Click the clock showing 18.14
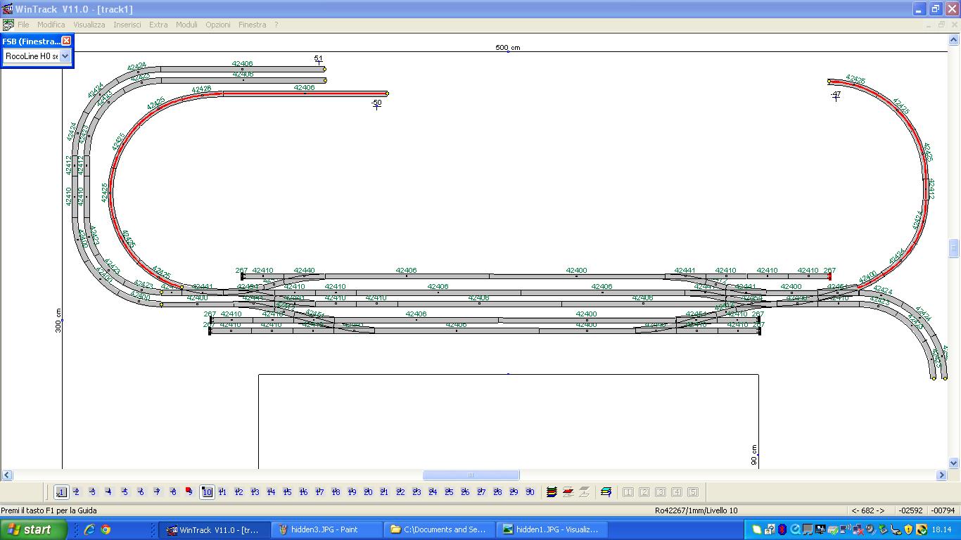The width and height of the screenshot is (961, 540). click(941, 530)
